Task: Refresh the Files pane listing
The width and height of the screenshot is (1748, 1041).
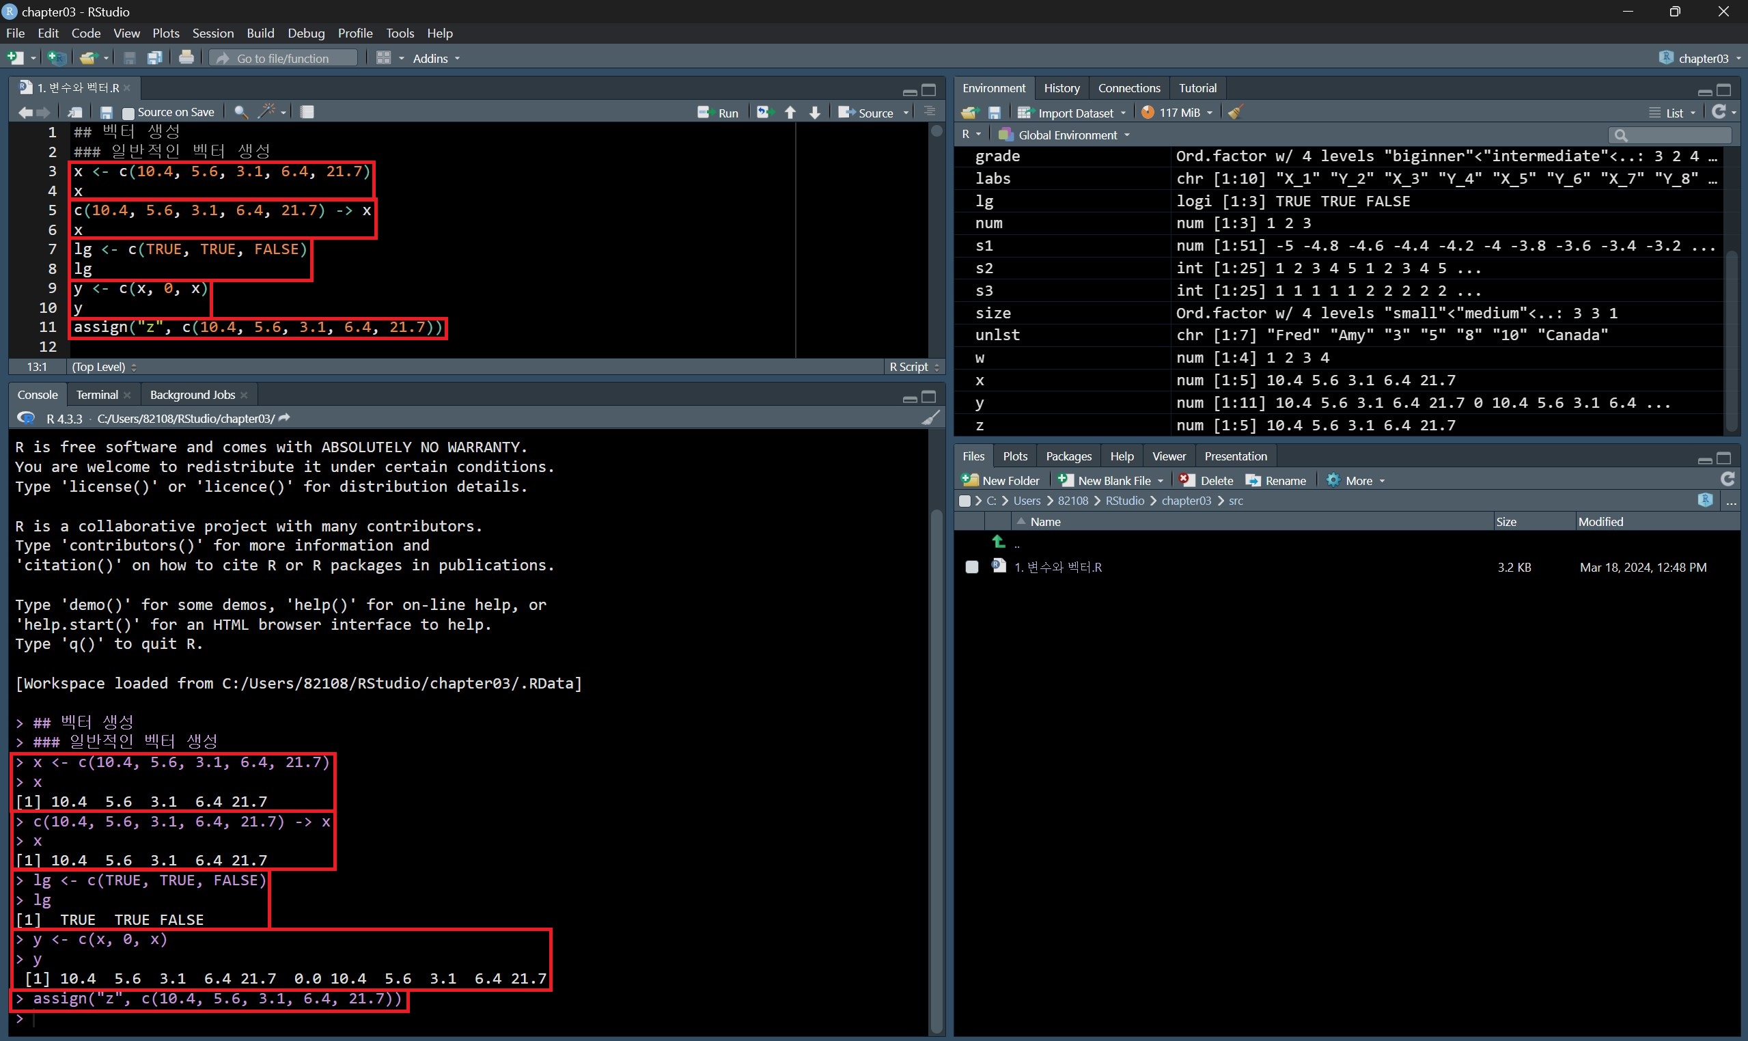Action: coord(1728,479)
